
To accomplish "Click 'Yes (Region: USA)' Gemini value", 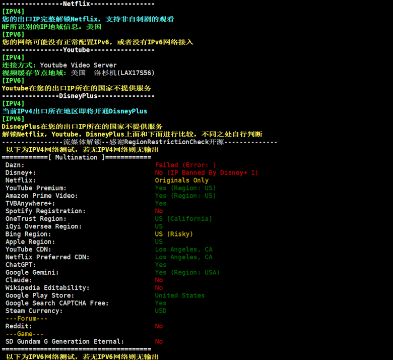I will click(x=187, y=273).
